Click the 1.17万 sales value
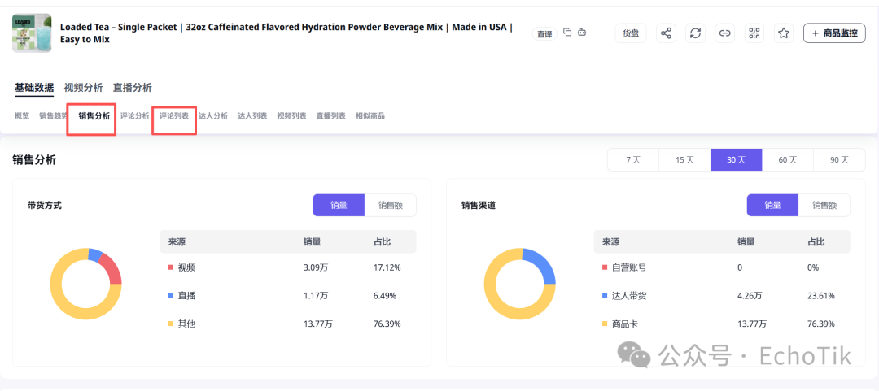This screenshot has height=391, width=879. (316, 296)
